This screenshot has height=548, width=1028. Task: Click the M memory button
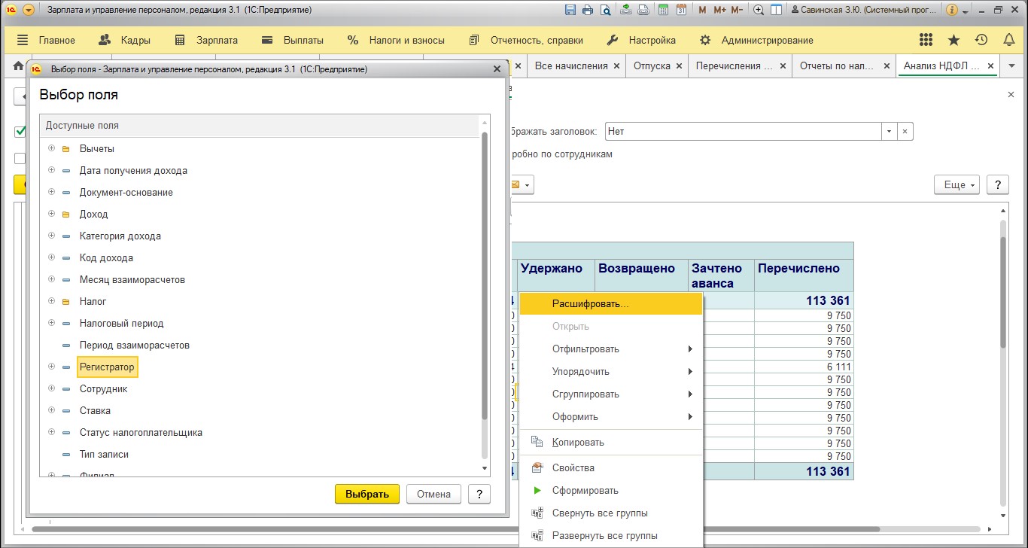(702, 10)
